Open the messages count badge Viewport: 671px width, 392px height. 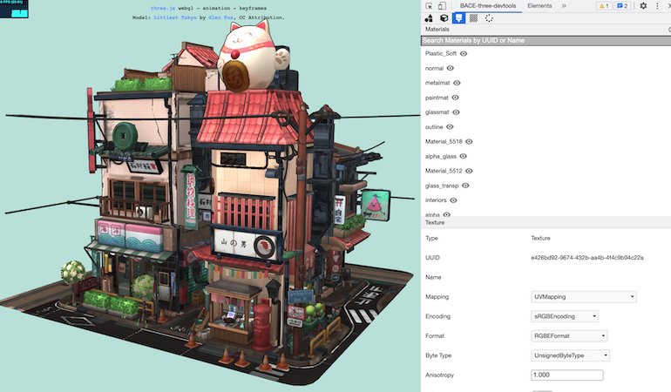pos(622,6)
